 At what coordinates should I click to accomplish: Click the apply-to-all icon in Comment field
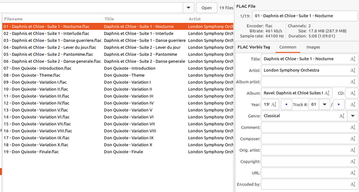coord(353,127)
